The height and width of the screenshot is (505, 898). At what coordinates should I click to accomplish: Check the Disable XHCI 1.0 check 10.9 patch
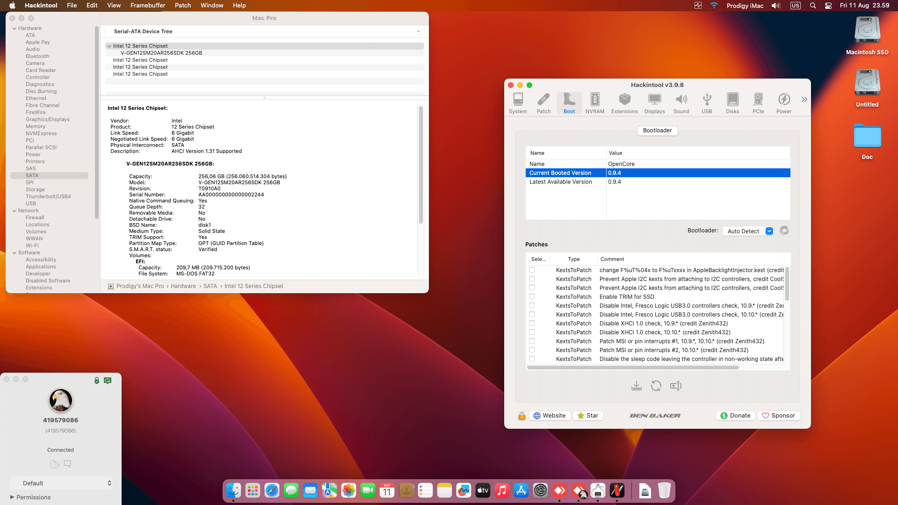click(532, 323)
